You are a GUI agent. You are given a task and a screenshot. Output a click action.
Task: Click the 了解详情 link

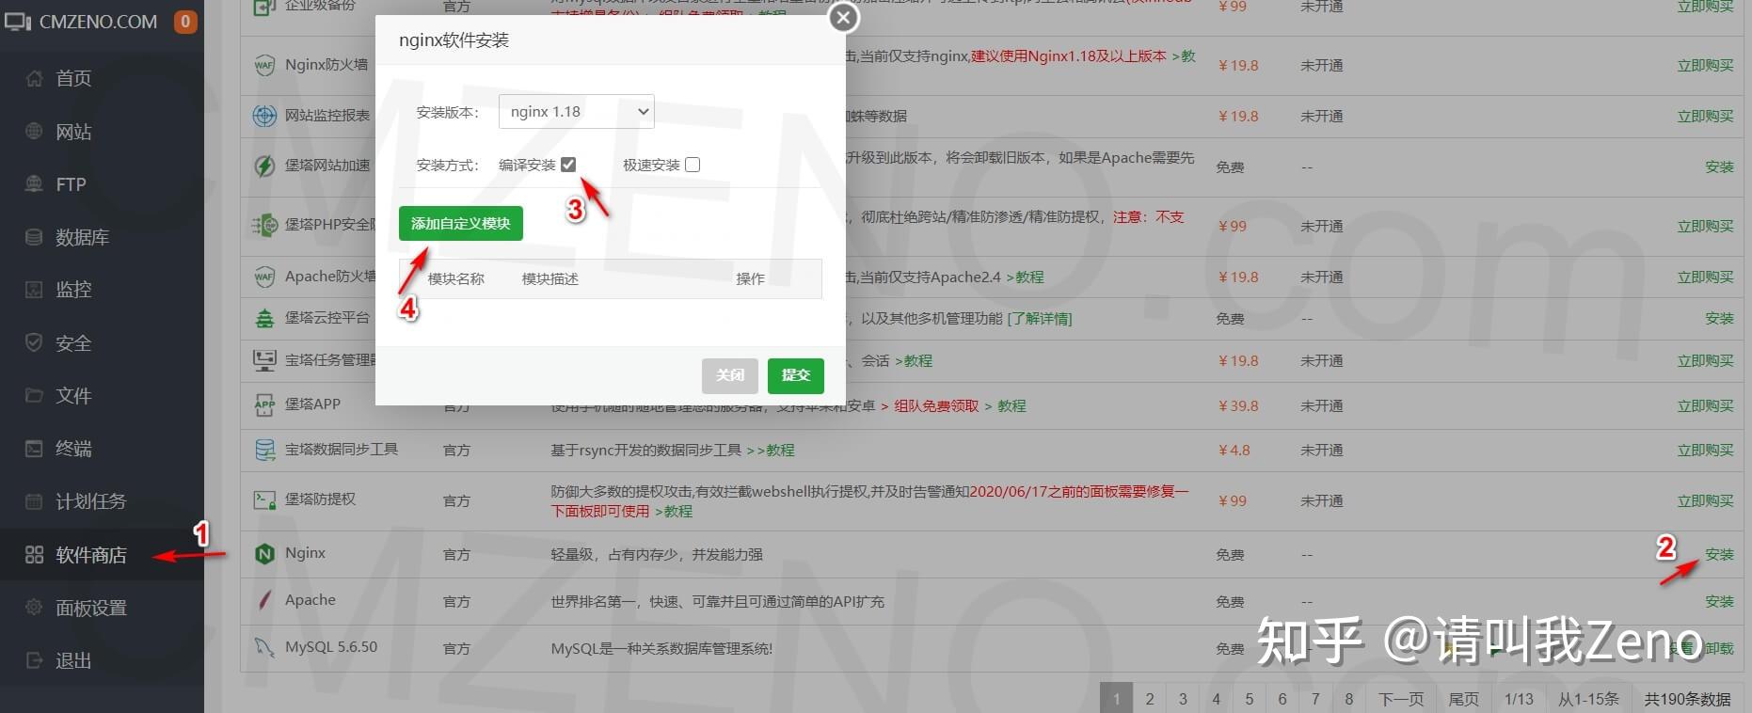click(x=1039, y=318)
